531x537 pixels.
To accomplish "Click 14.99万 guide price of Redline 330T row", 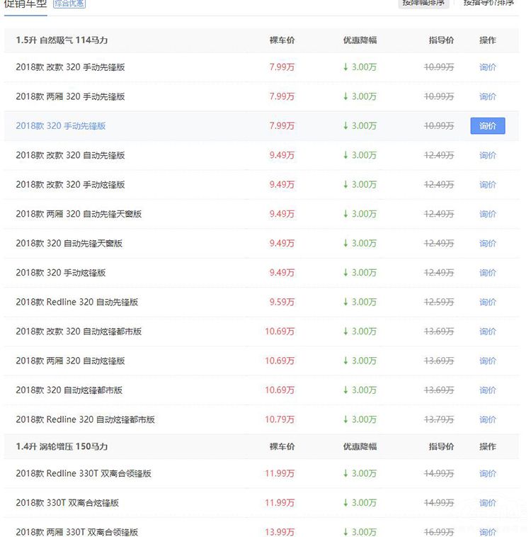I will click(439, 474).
